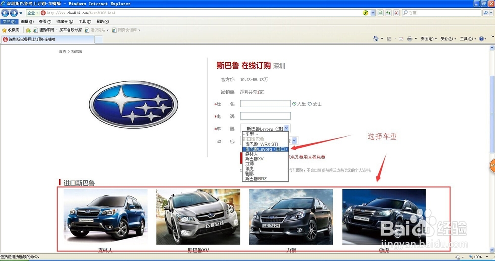Click the add to favorites bar star icon
The image size is (495, 261).
28,30
